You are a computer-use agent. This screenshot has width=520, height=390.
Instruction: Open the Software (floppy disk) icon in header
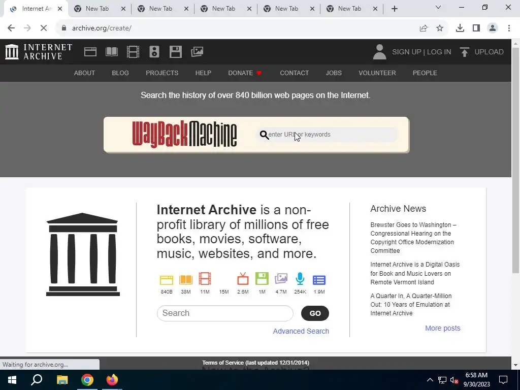point(175,52)
